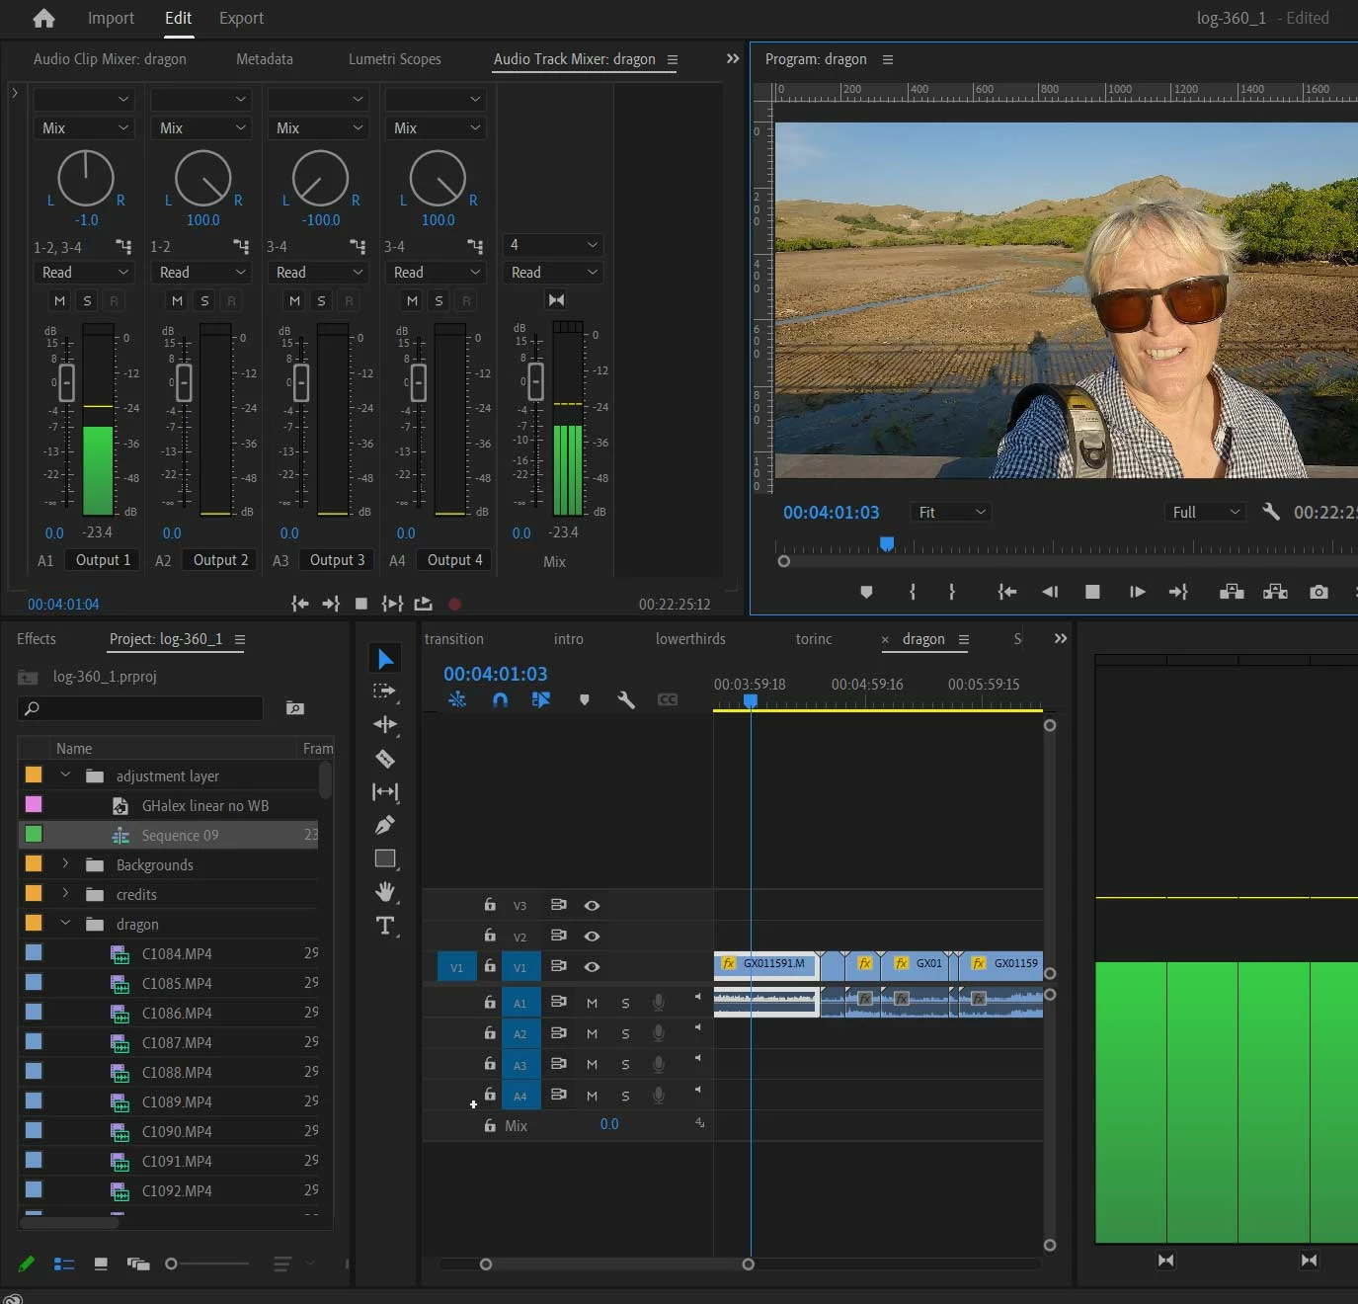This screenshot has height=1304, width=1358.
Task: Select the Type tool
Action: coord(385,926)
